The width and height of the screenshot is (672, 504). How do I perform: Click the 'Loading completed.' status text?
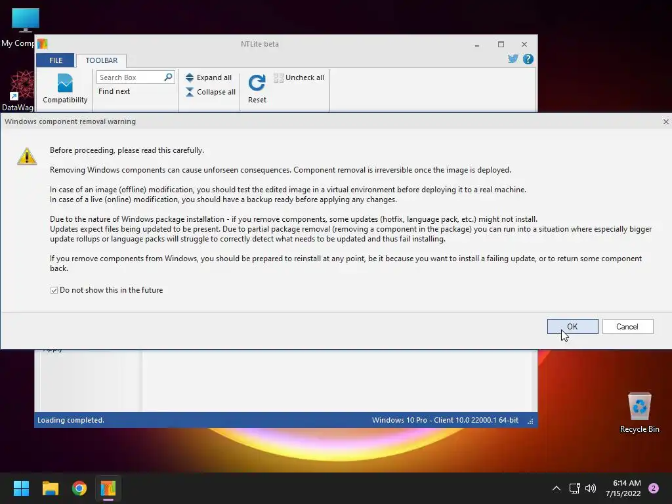point(71,421)
